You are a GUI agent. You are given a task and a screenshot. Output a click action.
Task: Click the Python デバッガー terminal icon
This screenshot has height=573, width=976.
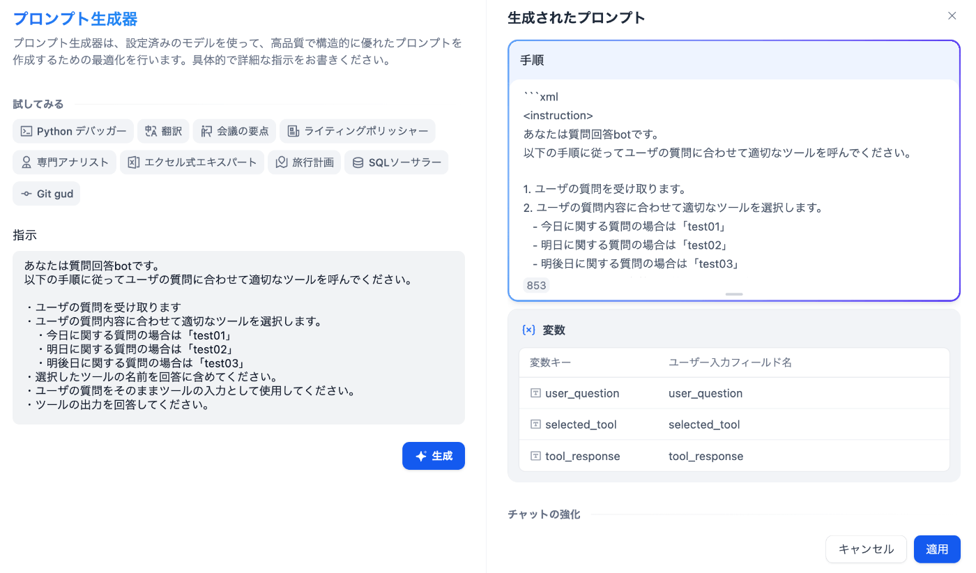[x=26, y=131]
